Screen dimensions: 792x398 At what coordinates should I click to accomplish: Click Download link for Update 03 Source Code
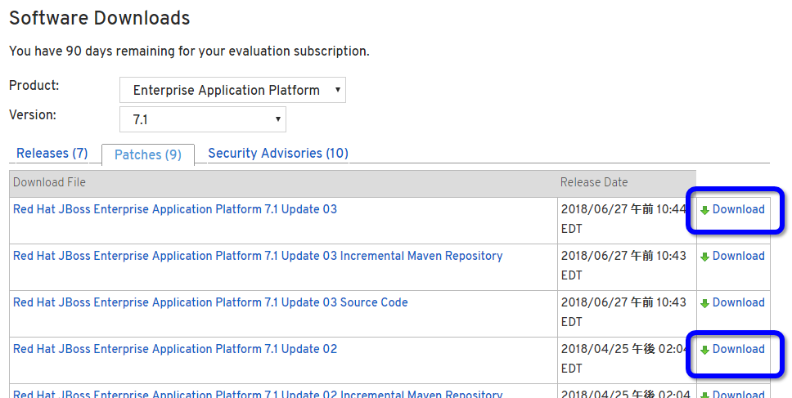[x=739, y=302]
